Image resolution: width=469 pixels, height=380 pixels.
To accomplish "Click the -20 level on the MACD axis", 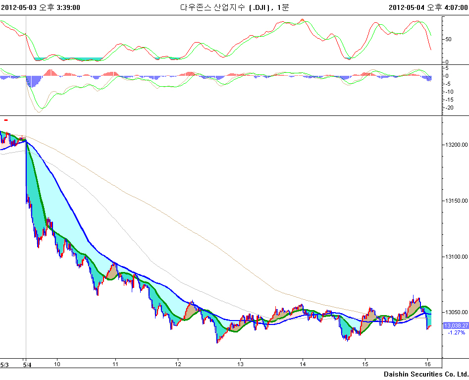I will [x=450, y=108].
